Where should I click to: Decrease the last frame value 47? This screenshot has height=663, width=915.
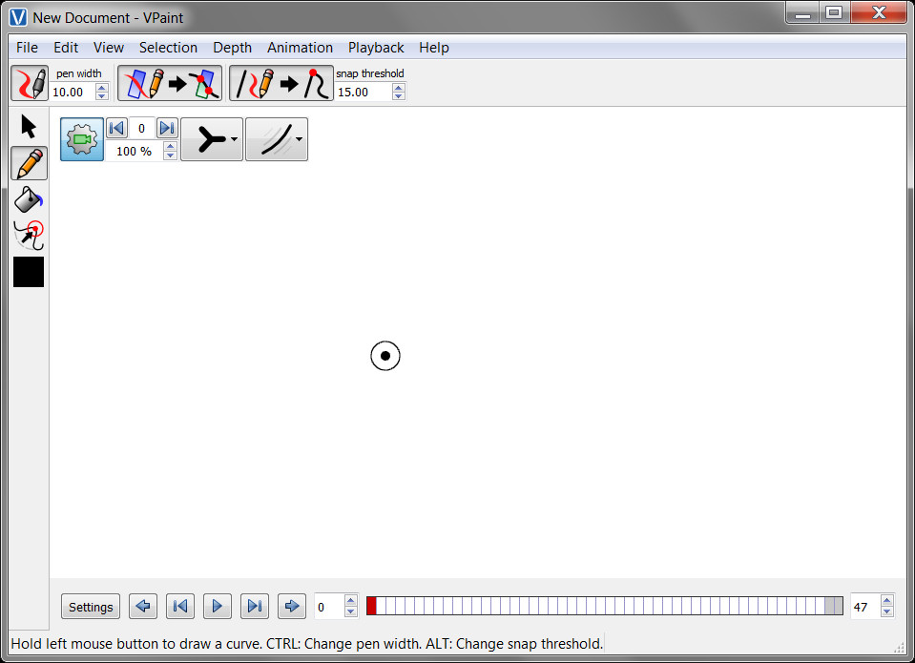coord(887,612)
